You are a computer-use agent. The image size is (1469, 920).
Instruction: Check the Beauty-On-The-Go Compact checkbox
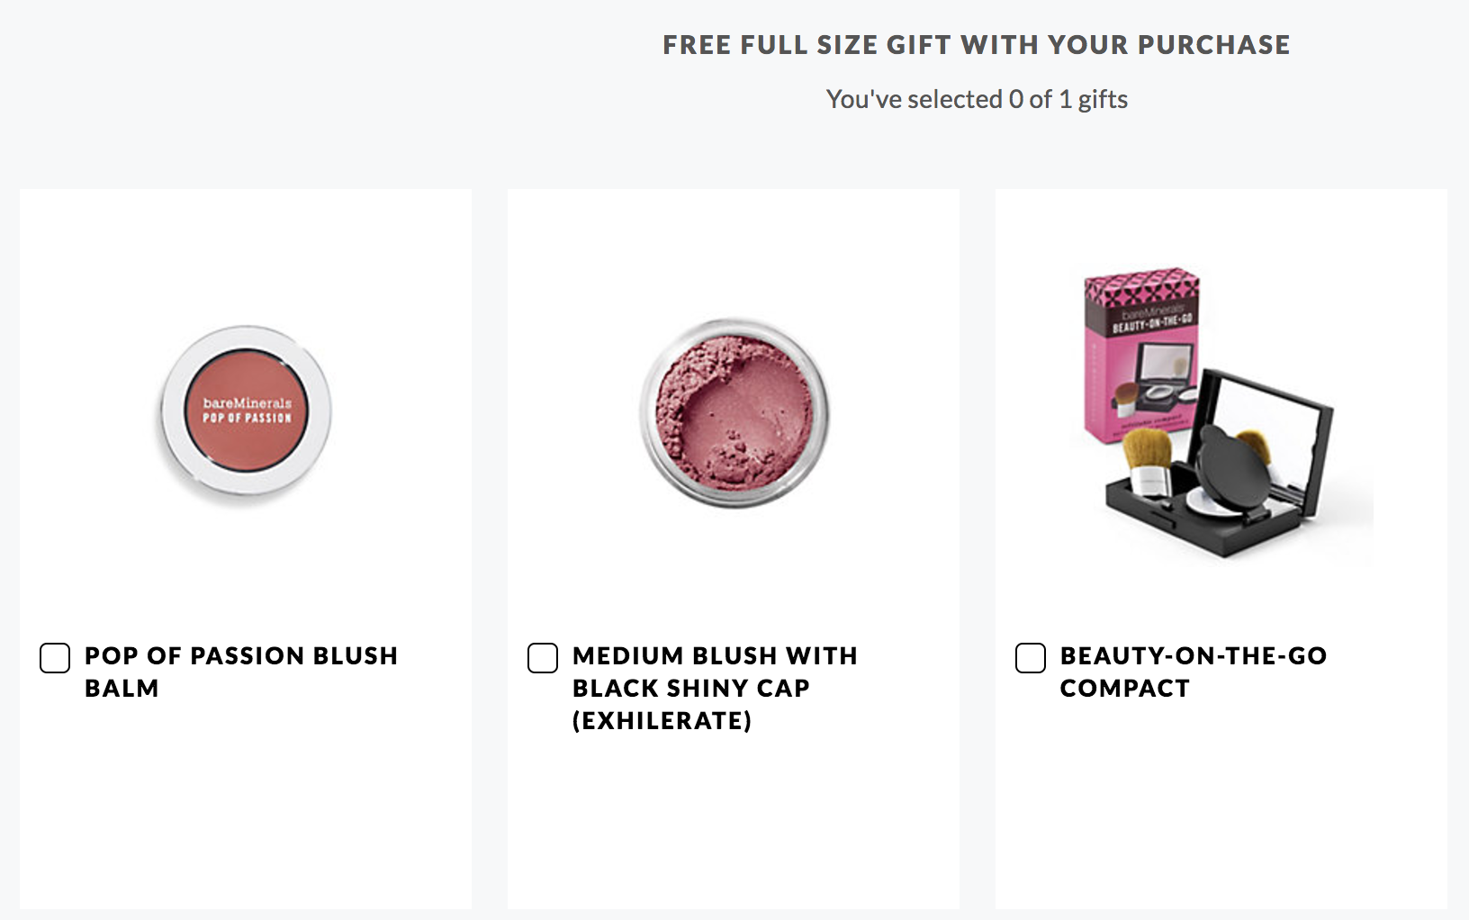(x=1031, y=658)
